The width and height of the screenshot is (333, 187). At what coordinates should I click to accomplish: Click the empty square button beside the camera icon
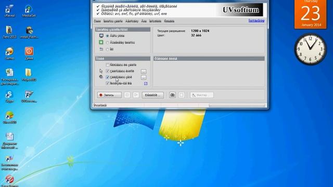(x=182, y=95)
